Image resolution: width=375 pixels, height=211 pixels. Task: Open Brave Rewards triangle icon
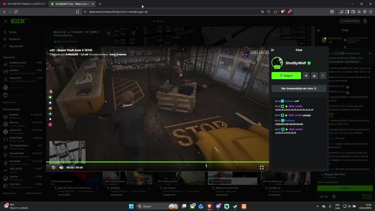(x=289, y=12)
